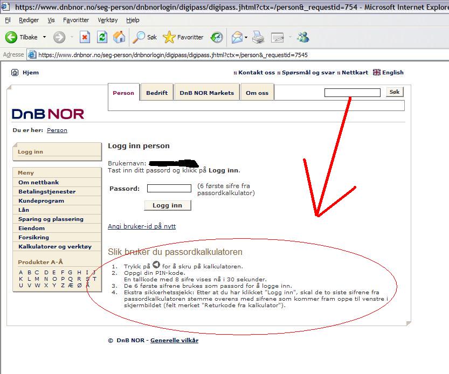Open the Nettkart link
This screenshot has width=449, height=374.
[x=355, y=72]
